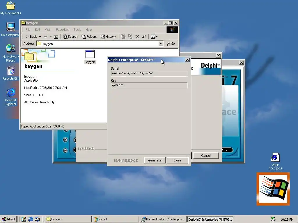Open the File menu
The width and height of the screenshot is (298, 223).
pyautogui.click(x=28, y=30)
